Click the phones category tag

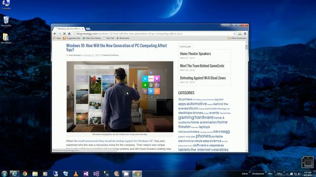coord(203,136)
